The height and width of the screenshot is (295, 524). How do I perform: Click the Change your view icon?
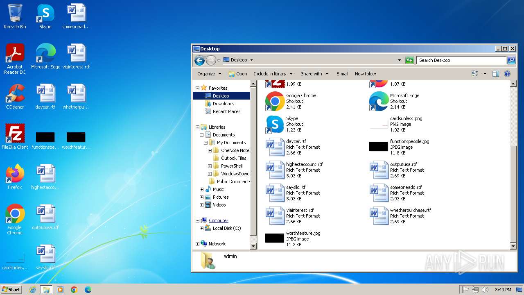pos(475,74)
